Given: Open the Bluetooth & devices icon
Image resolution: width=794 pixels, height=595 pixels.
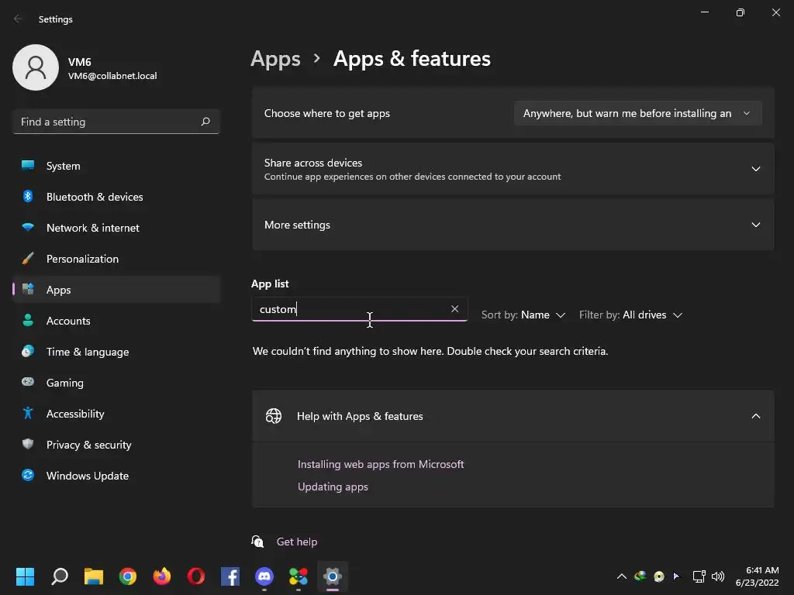Looking at the screenshot, I should pos(28,197).
